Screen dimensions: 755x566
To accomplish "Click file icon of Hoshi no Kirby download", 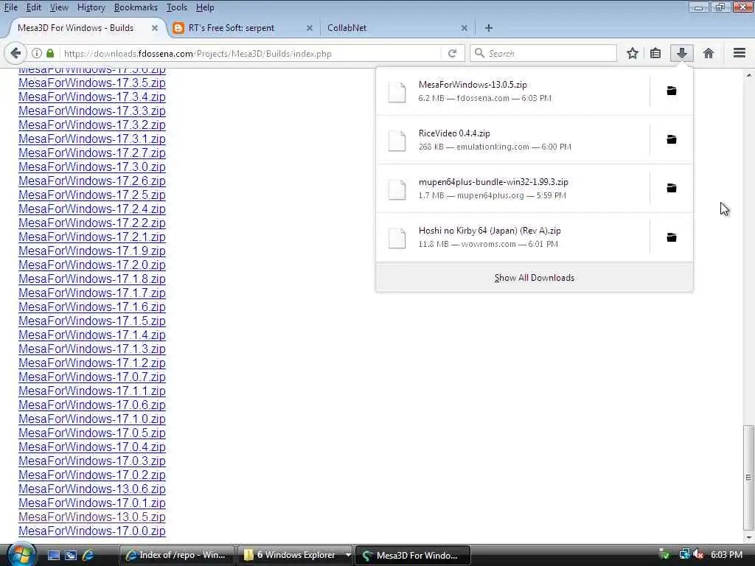I will pyautogui.click(x=397, y=238).
